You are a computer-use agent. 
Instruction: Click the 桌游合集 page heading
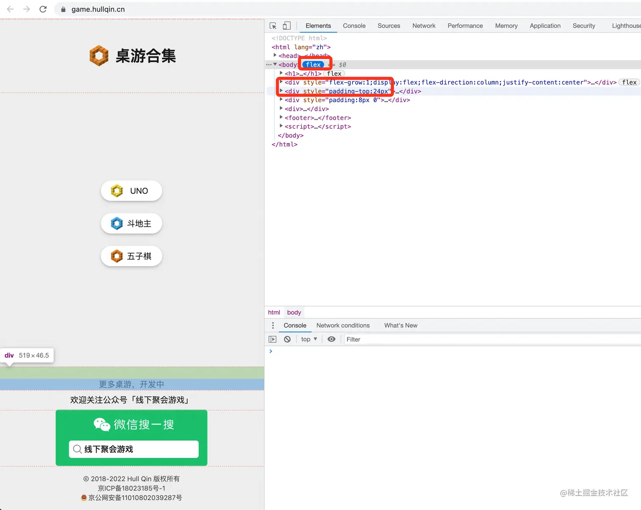pos(146,55)
